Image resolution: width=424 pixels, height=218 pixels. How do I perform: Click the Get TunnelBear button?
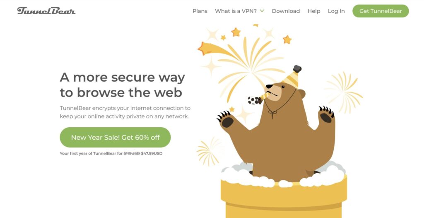pos(381,11)
